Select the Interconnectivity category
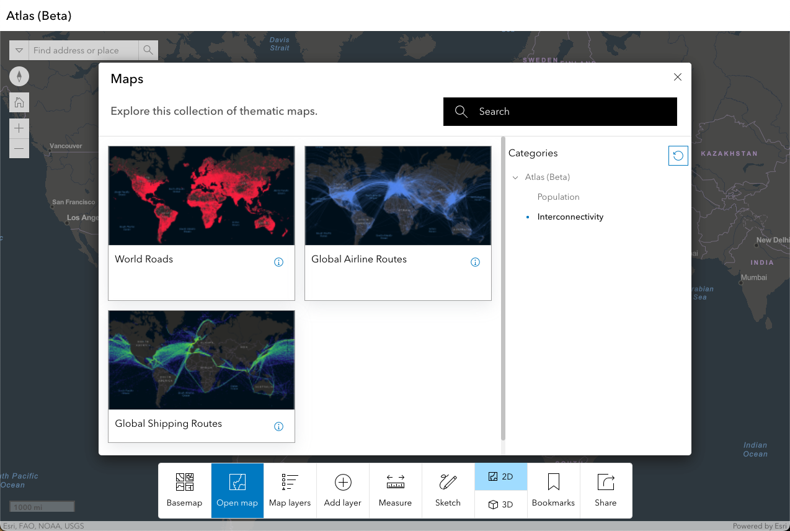The width and height of the screenshot is (790, 531). 570,216
